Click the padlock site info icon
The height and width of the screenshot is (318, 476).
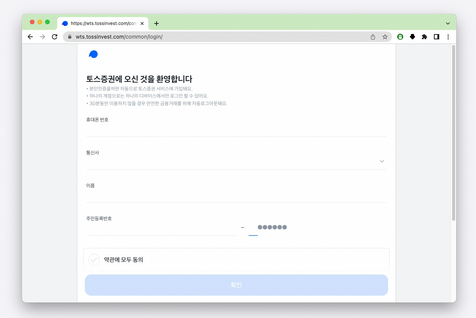tap(70, 37)
